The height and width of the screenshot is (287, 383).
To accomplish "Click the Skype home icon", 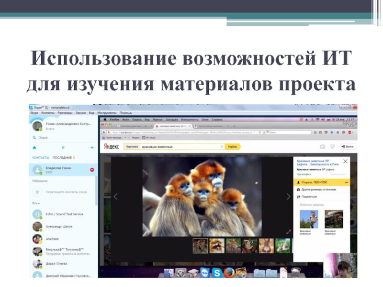I will tap(34, 148).
